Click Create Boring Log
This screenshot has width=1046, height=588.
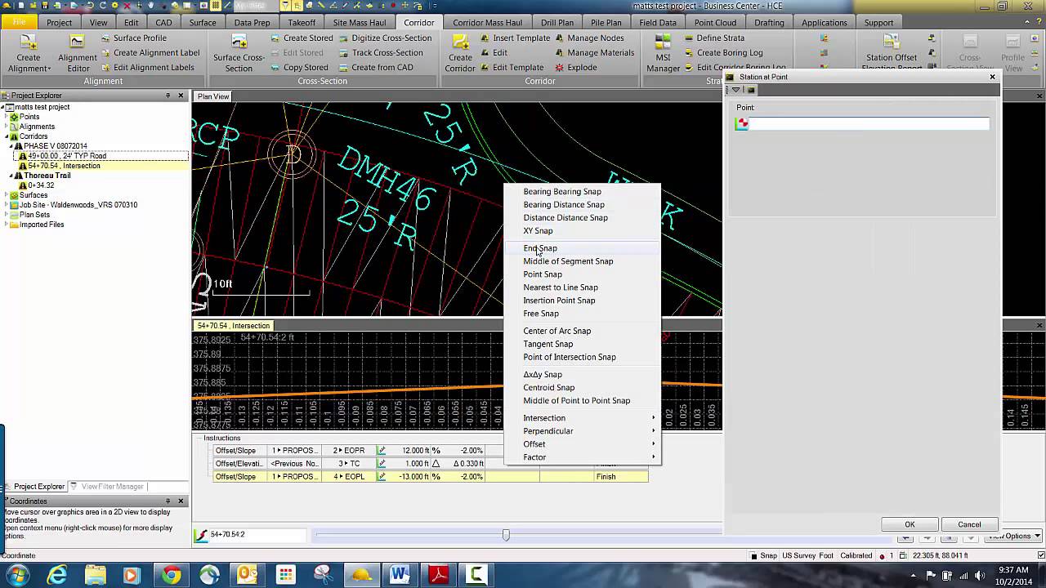(x=722, y=53)
